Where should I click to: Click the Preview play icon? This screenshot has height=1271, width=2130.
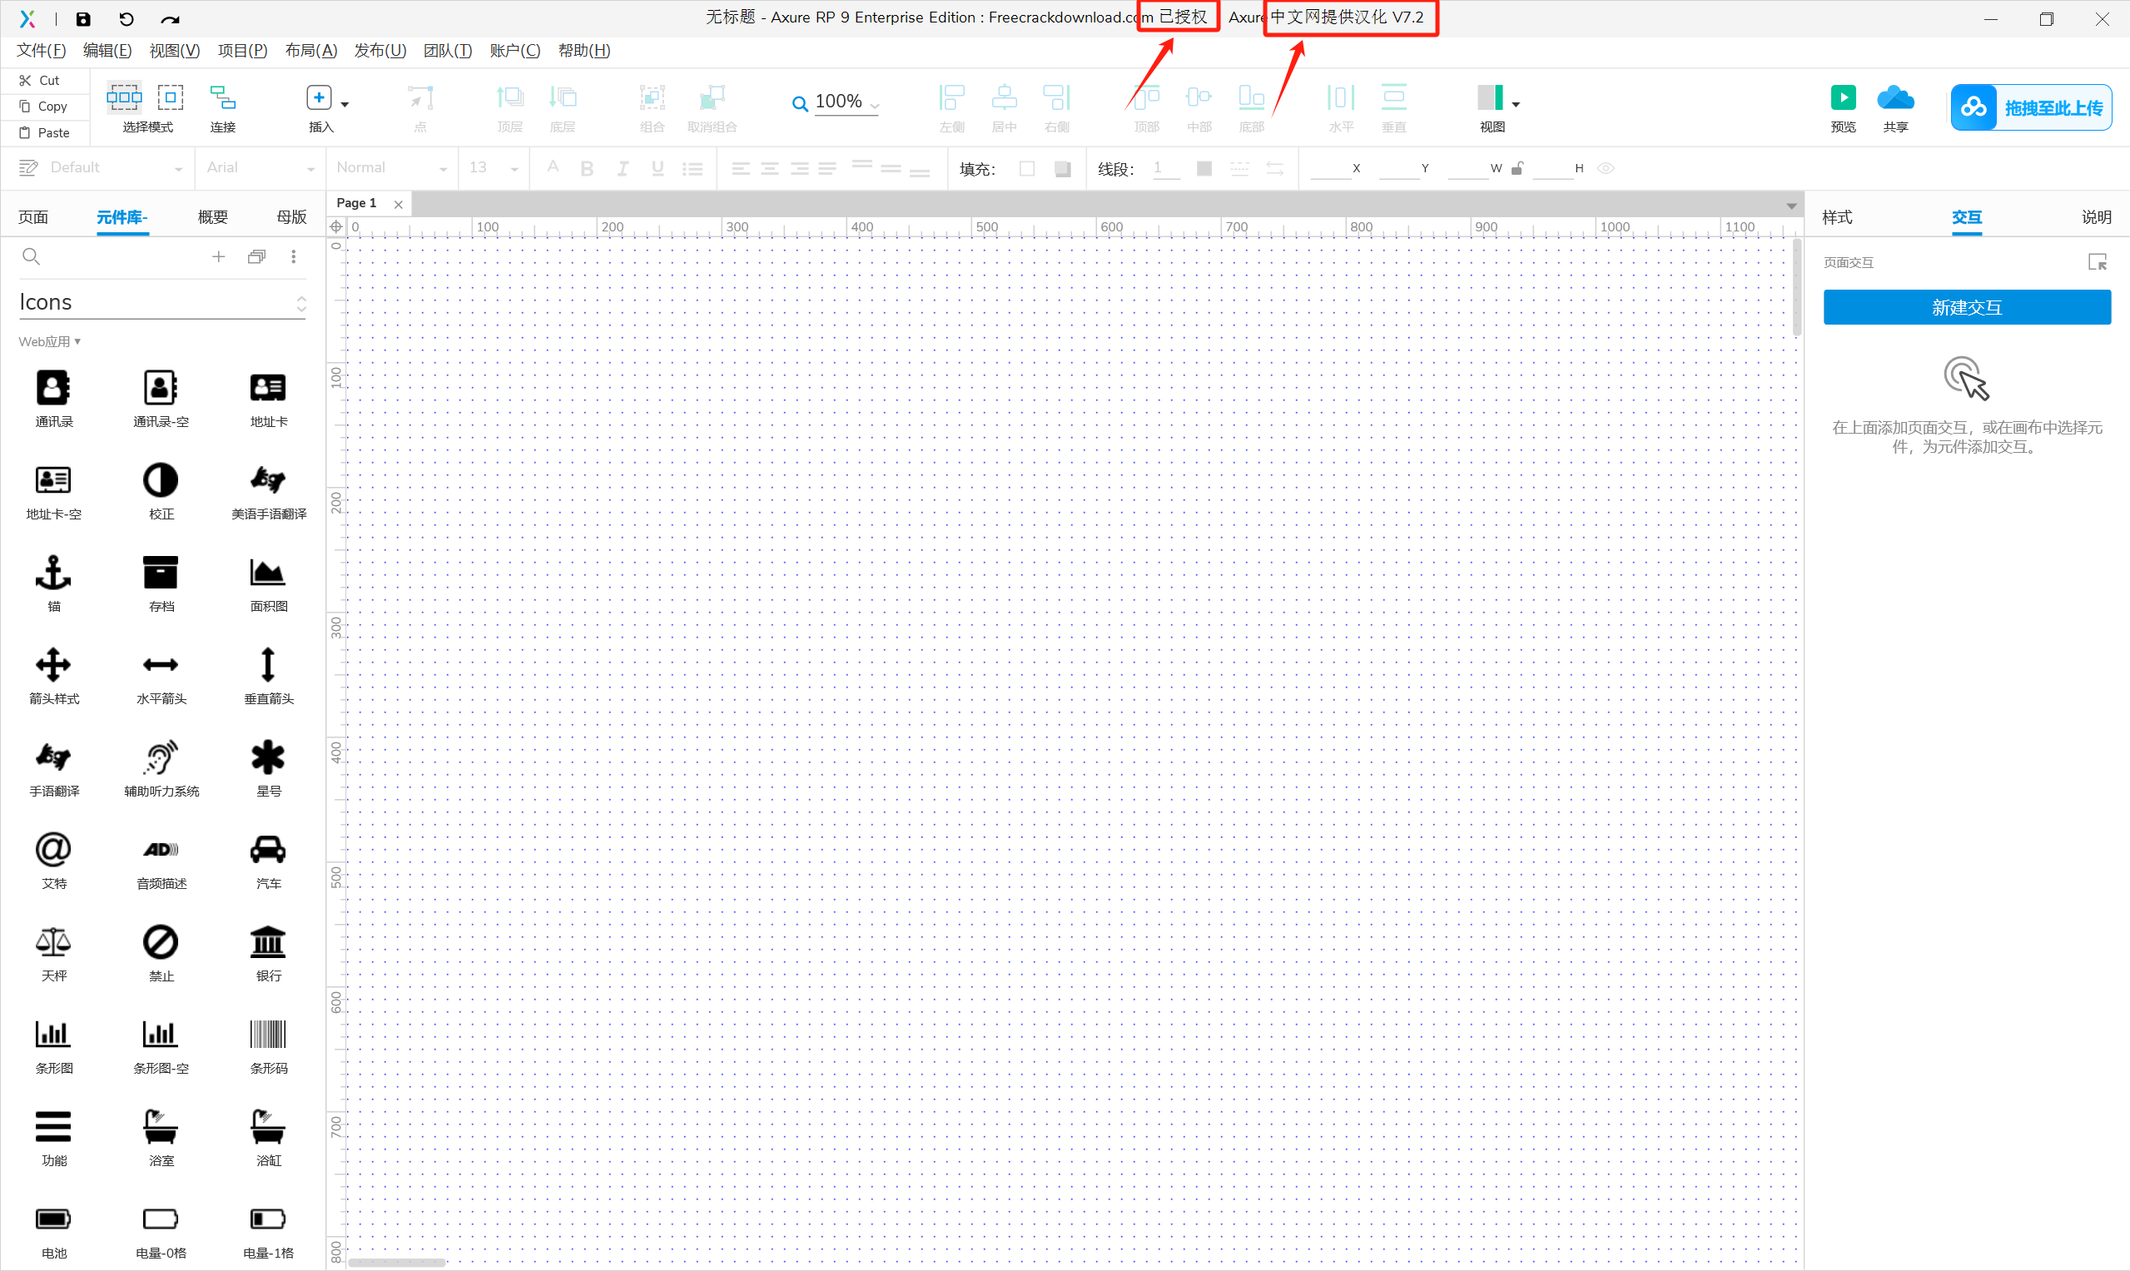click(1842, 97)
